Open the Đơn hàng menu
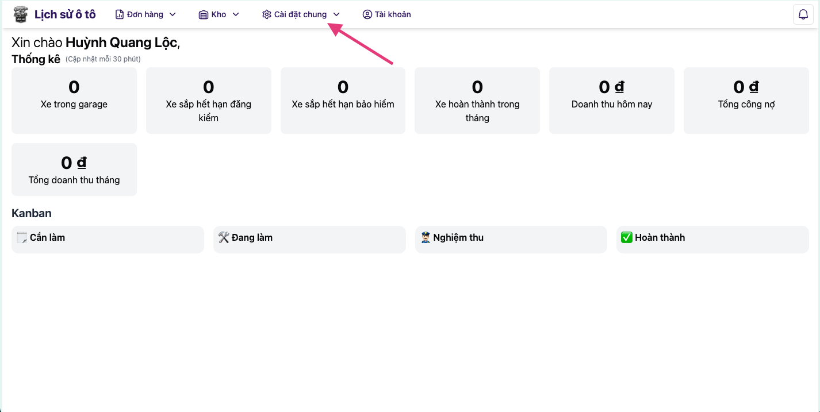820x412 pixels. point(145,14)
